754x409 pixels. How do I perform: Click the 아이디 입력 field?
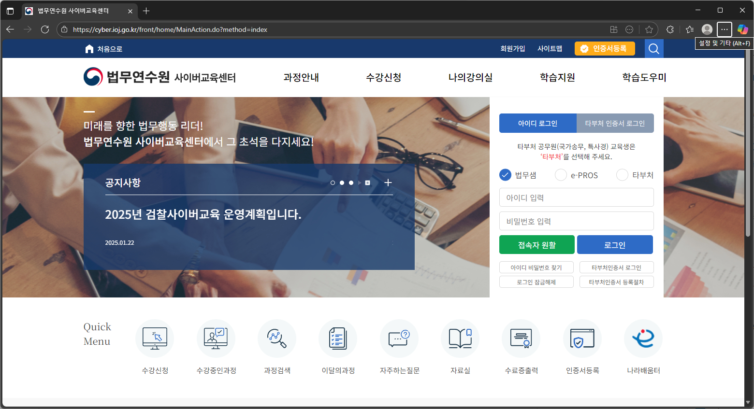tap(576, 197)
